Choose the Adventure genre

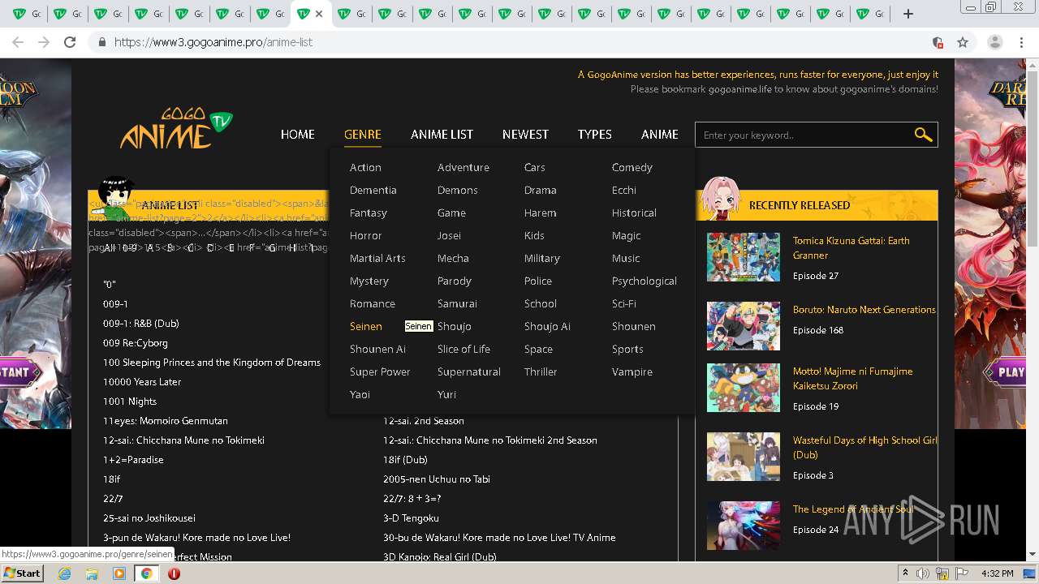pos(463,167)
